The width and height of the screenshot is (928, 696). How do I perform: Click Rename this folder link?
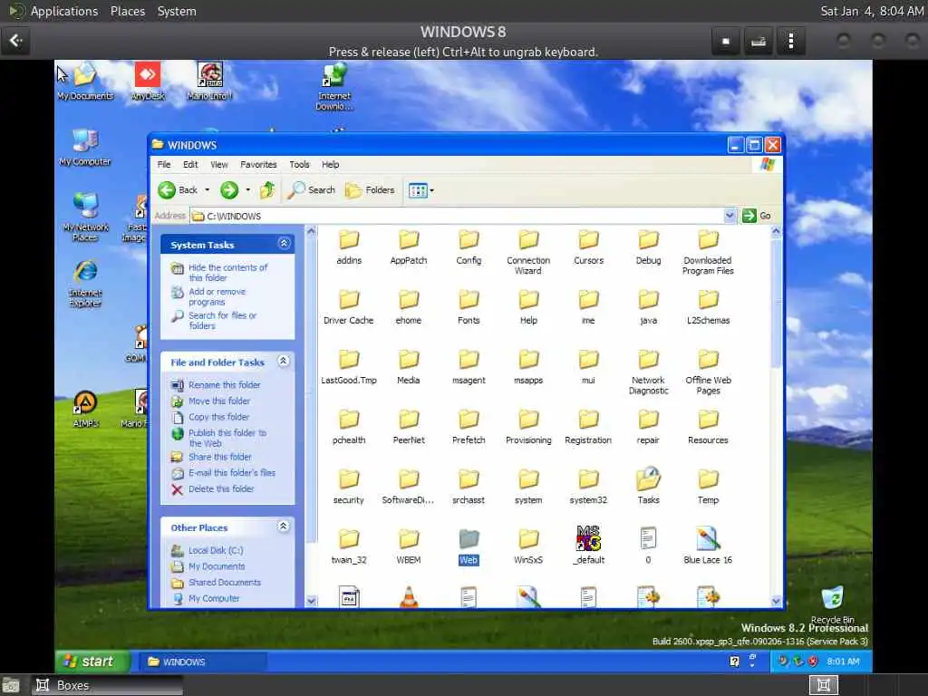click(225, 385)
